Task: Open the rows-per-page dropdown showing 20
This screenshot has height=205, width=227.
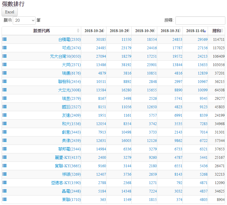Action: click(24, 20)
